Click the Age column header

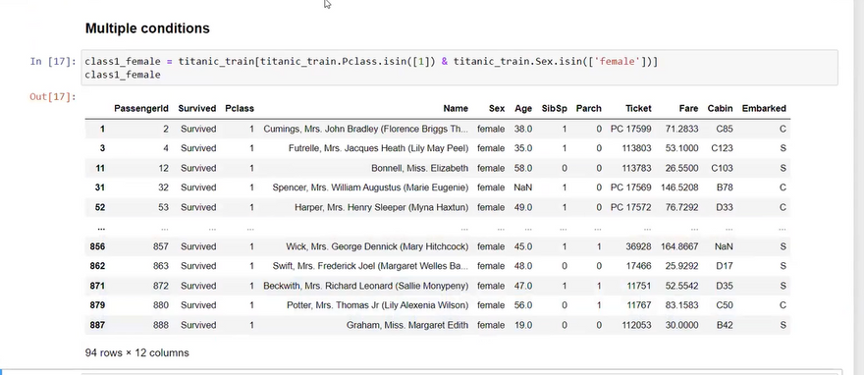pyautogui.click(x=523, y=109)
